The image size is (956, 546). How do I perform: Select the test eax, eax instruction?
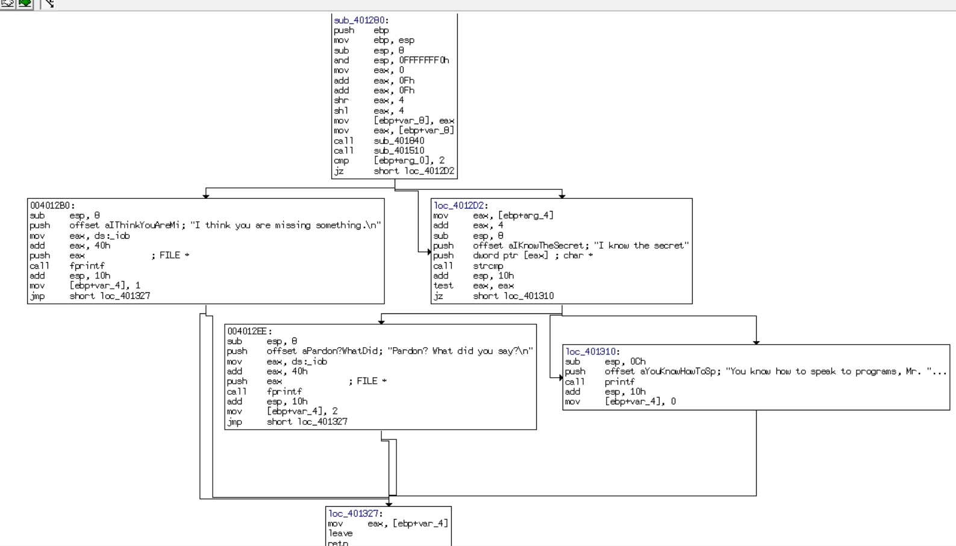(473, 286)
